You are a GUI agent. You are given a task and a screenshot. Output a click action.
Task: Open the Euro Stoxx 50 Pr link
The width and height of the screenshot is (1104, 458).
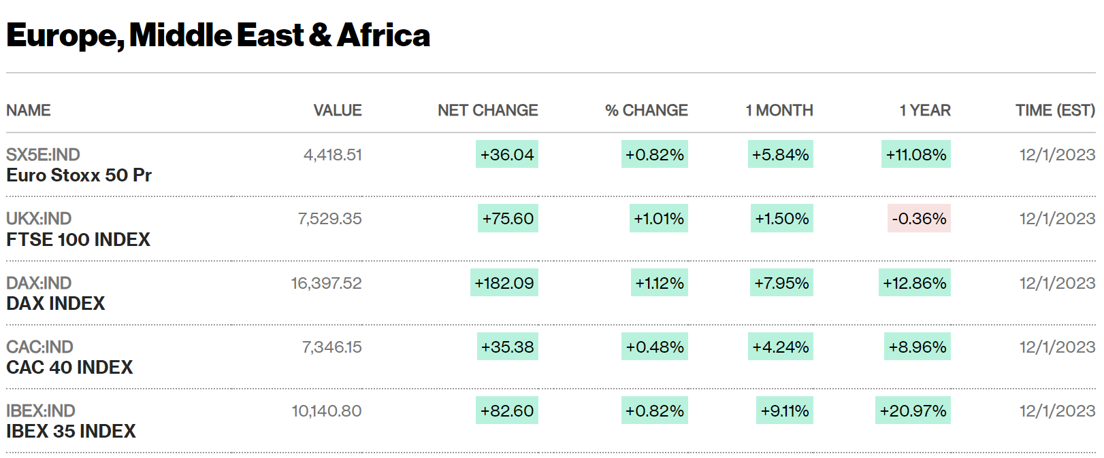[x=79, y=175]
